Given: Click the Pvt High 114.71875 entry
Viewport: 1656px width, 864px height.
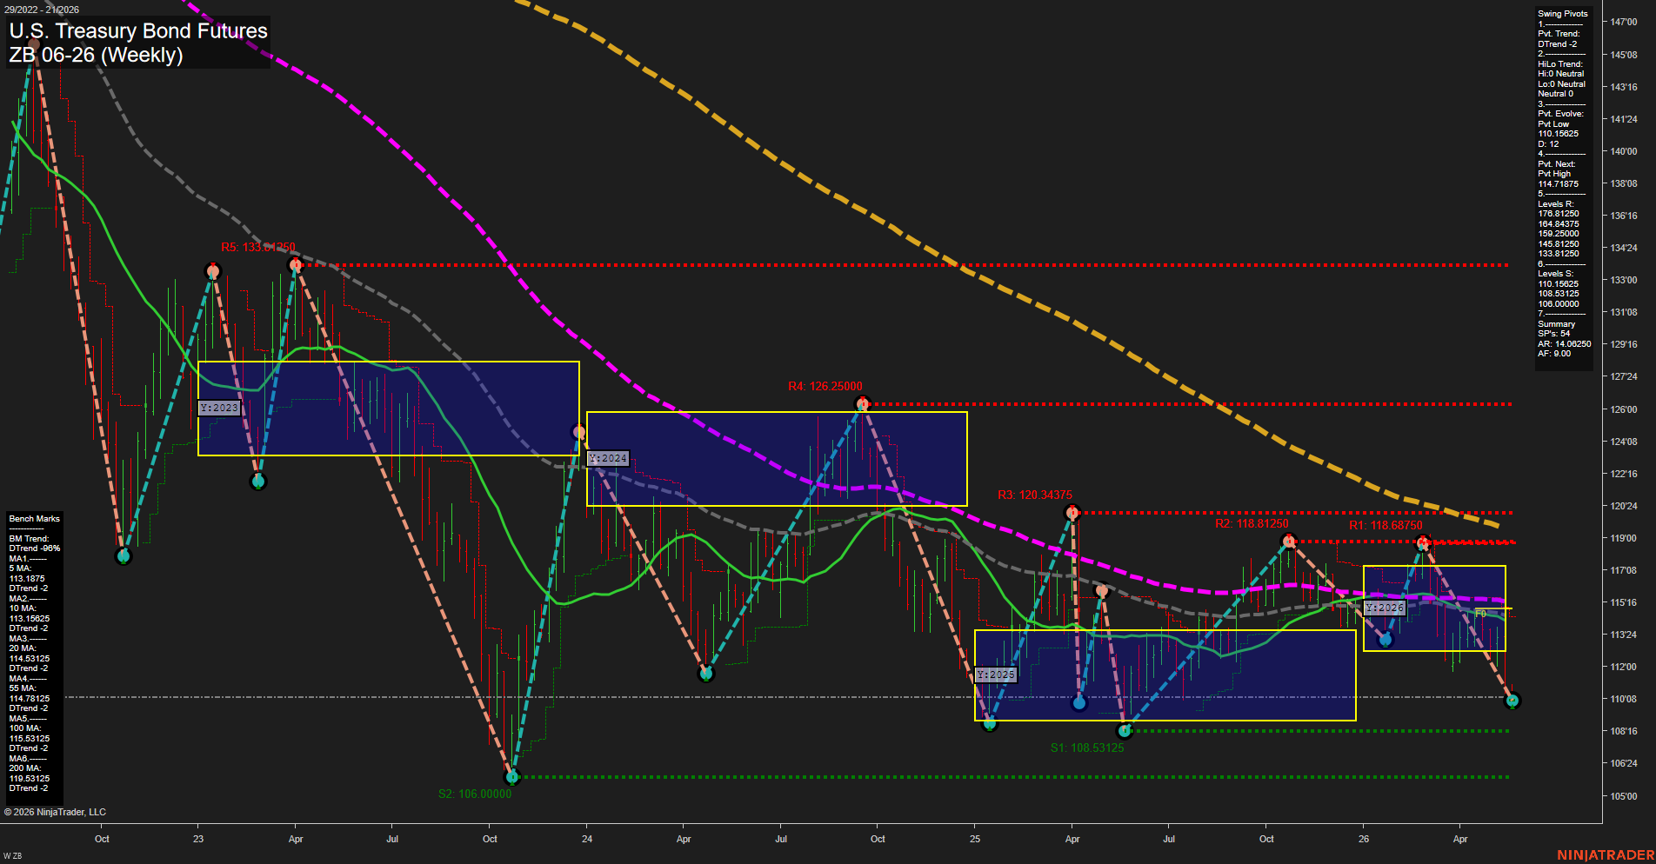Looking at the screenshot, I should 1558,179.
